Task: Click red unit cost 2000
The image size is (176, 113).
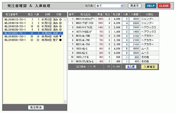Action: click(x=101, y=19)
